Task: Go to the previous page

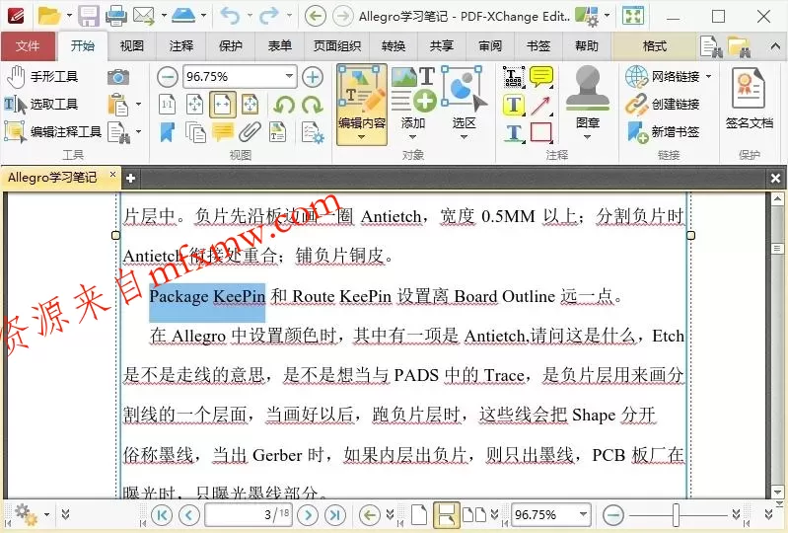Action: coord(189,515)
